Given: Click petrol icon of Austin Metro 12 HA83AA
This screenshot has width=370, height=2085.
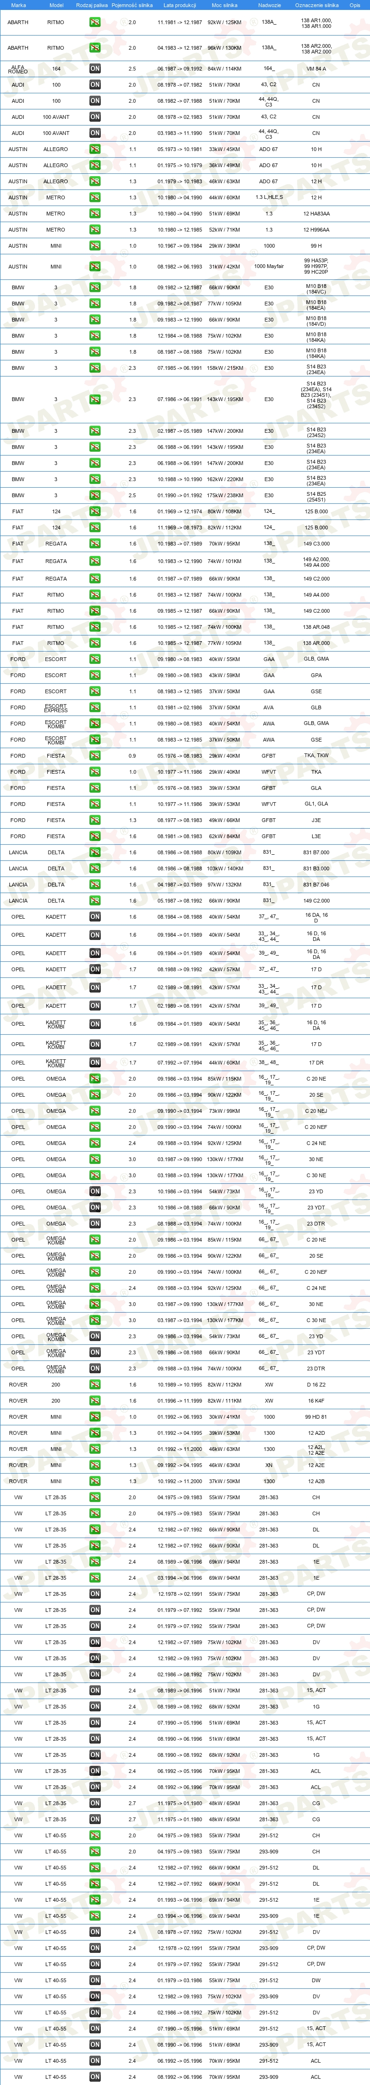Looking at the screenshot, I should coord(95,214).
